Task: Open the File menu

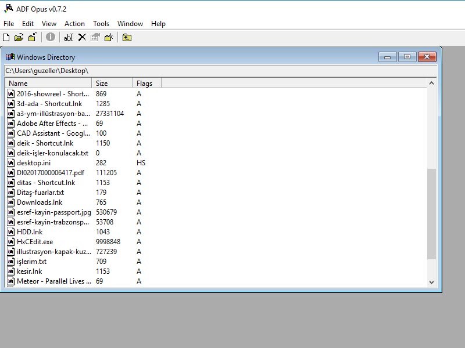Action: (9, 24)
